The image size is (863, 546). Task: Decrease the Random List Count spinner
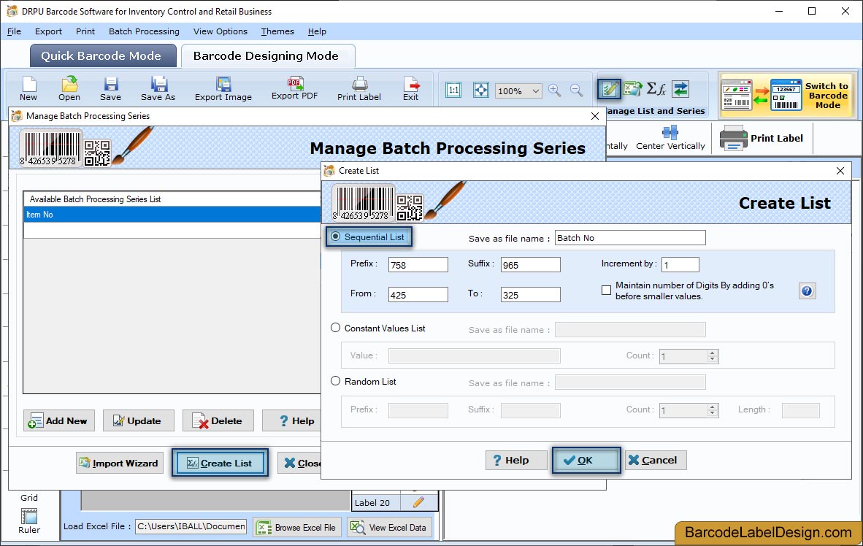pyautogui.click(x=712, y=413)
